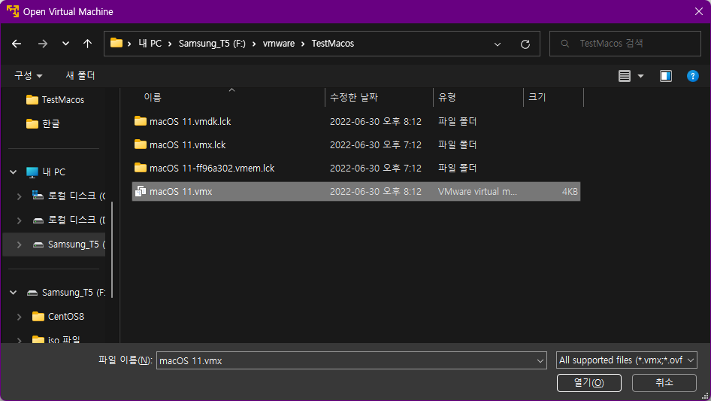Expand 로컬 디스크 (C drive node
The width and height of the screenshot is (711, 401).
[x=19, y=196]
